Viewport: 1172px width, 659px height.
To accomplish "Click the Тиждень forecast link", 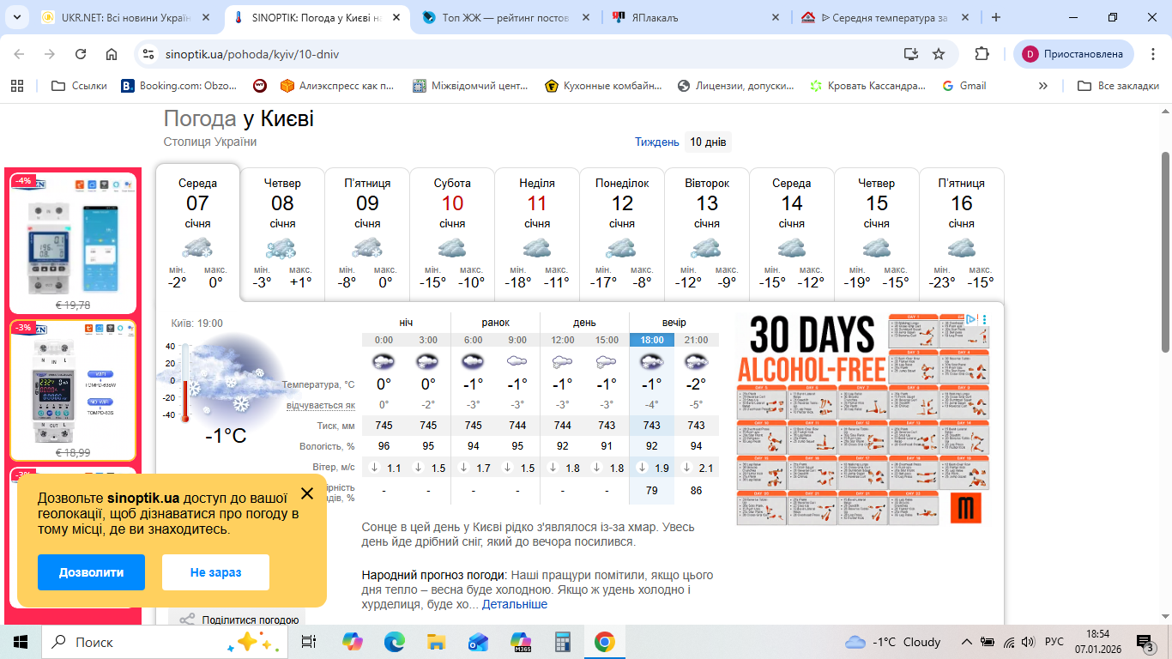I will click(x=657, y=142).
